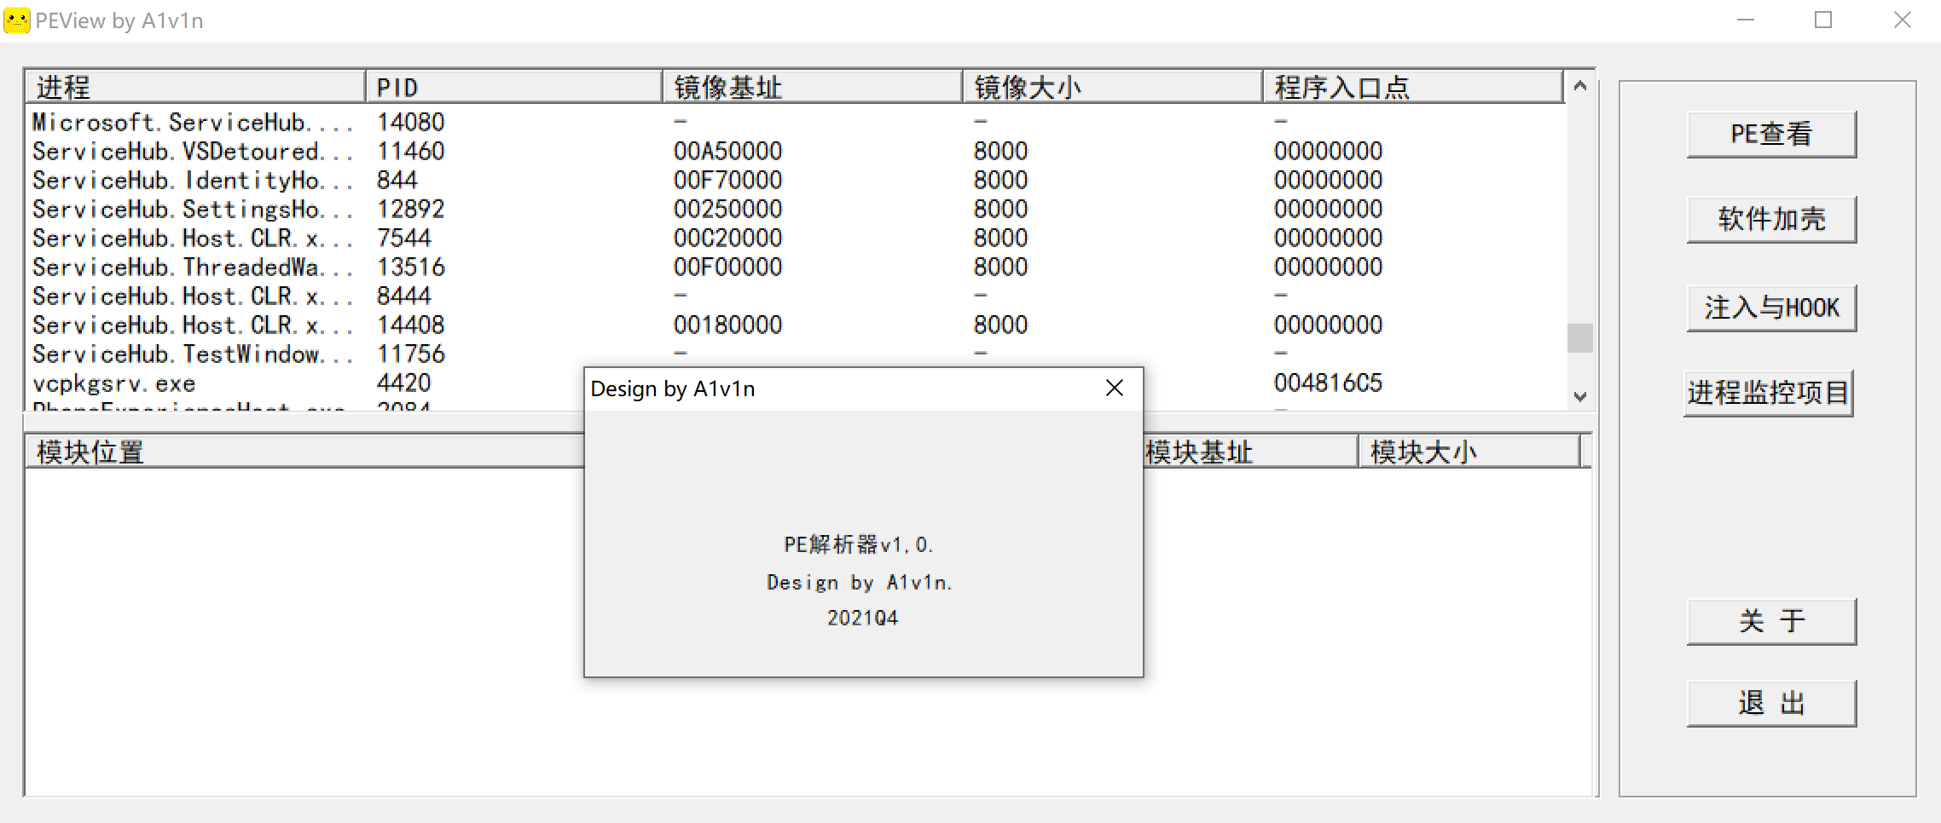This screenshot has height=823, width=1941.
Task: Click the PE解析器v1.0 text in dialog
Action: pyautogui.click(x=859, y=545)
